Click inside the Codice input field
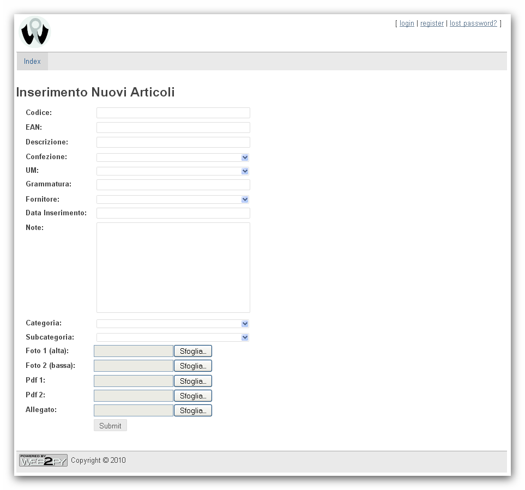The width and height of the screenshot is (525, 490). (173, 112)
